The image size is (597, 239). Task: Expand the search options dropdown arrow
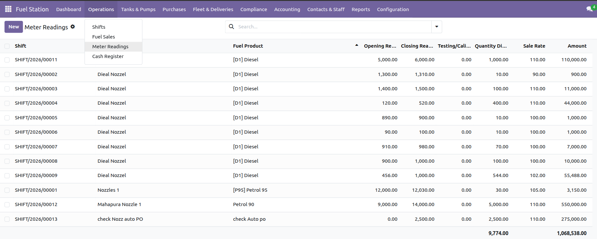click(x=436, y=27)
